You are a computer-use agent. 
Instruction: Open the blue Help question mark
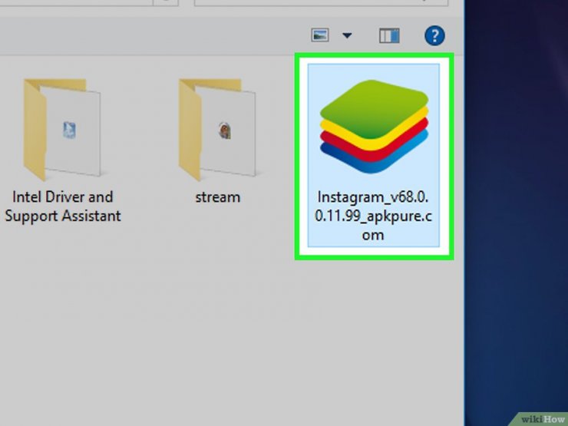tap(434, 35)
